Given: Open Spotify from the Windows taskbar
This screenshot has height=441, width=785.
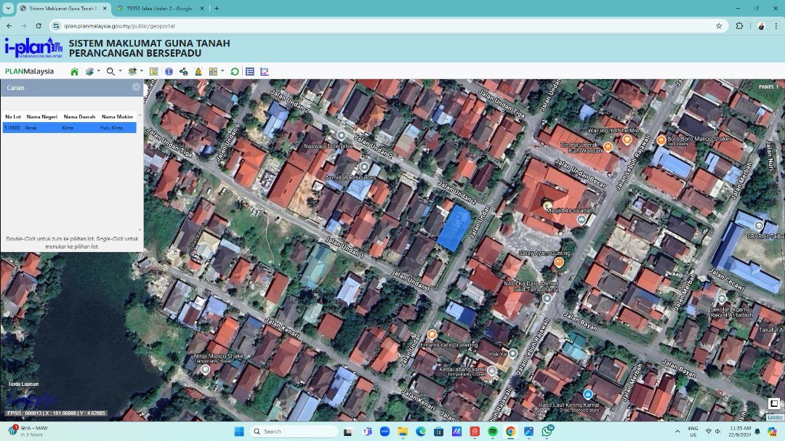Looking at the screenshot, I should (x=492, y=431).
